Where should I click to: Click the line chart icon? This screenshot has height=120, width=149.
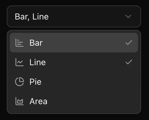[20, 62]
